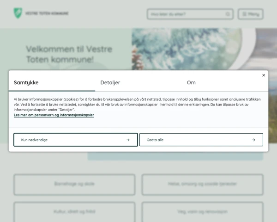The width and height of the screenshot is (277, 222).
Task: Click the Vestre Toten Kommune header text
Action: (x=47, y=13)
